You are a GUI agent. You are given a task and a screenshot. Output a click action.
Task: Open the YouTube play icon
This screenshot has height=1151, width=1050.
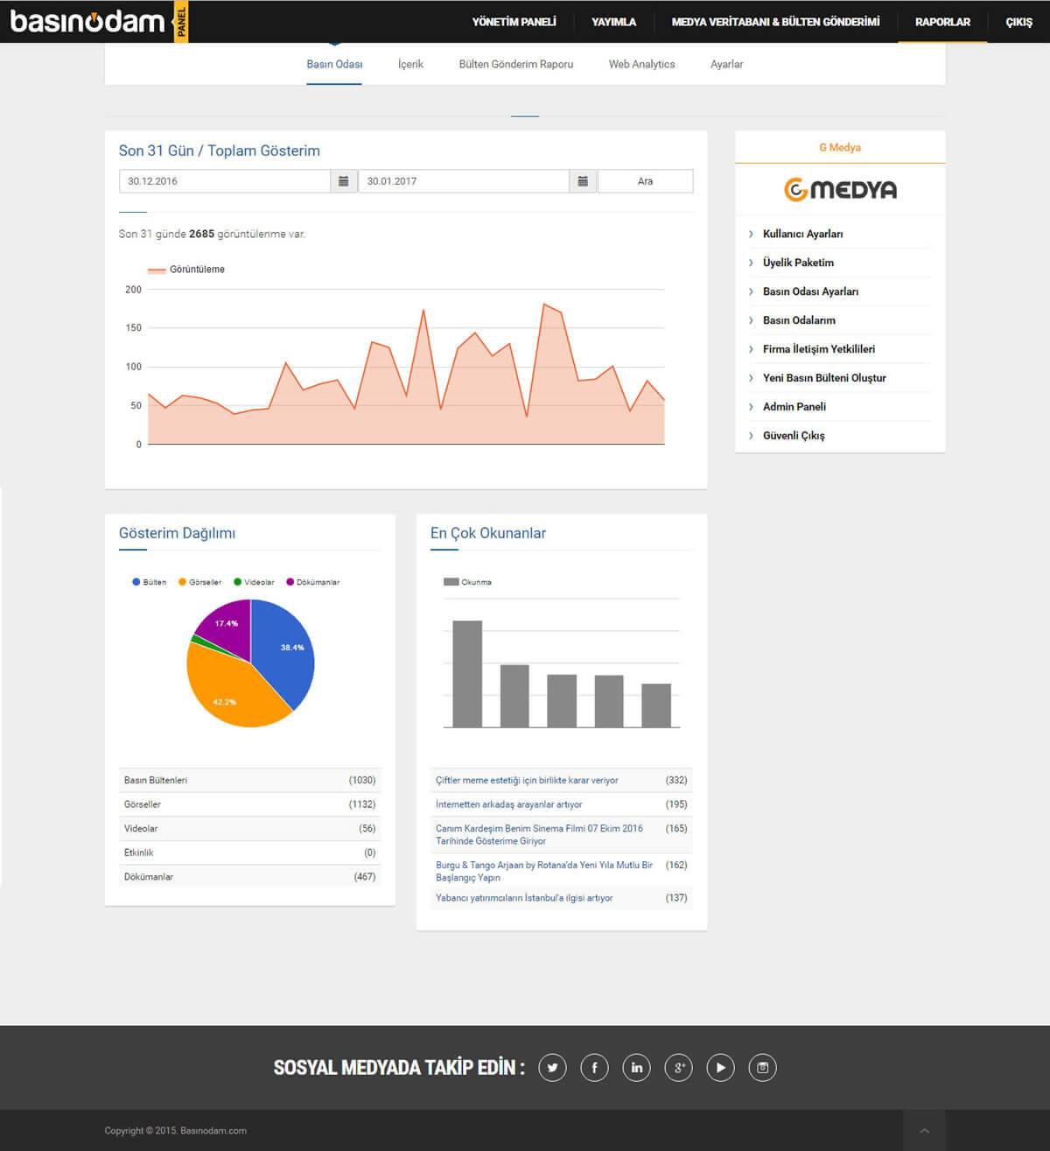(x=720, y=1068)
